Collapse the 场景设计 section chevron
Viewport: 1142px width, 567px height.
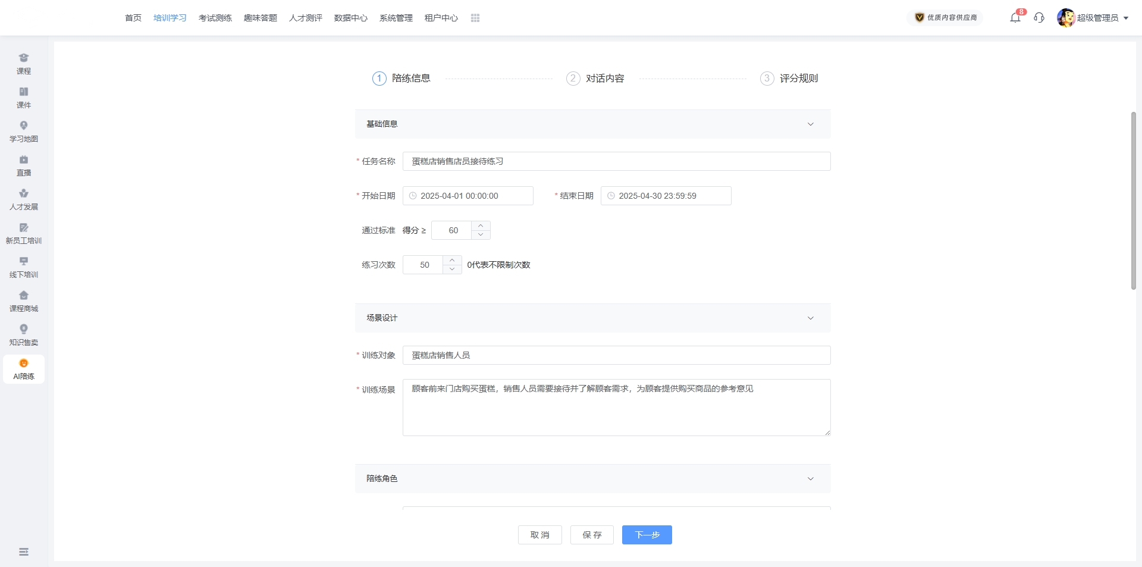point(810,318)
